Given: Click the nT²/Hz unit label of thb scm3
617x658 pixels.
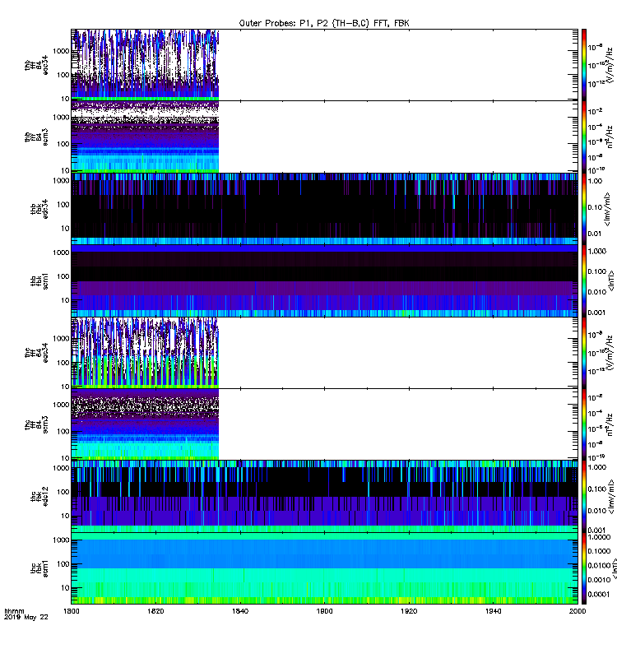Looking at the screenshot, I should tap(610, 137).
